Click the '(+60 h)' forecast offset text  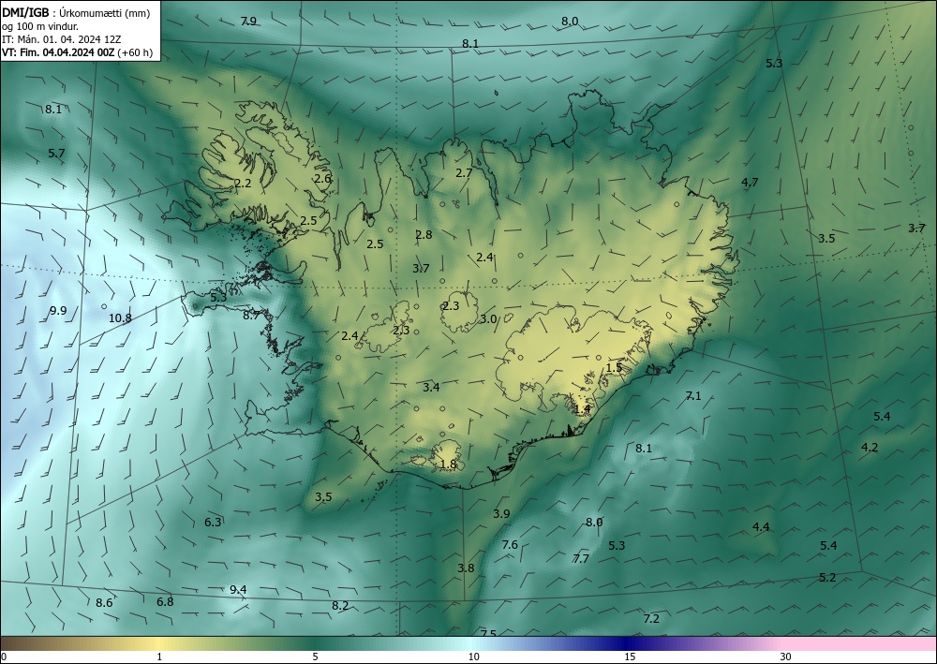point(135,52)
